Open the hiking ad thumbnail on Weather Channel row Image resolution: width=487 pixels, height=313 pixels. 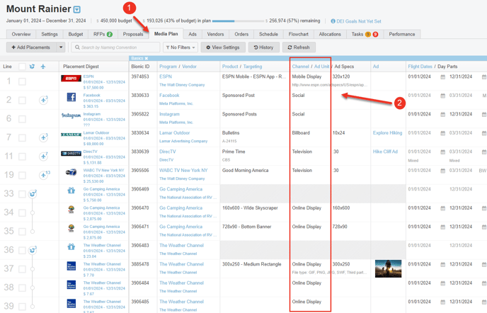(x=388, y=268)
